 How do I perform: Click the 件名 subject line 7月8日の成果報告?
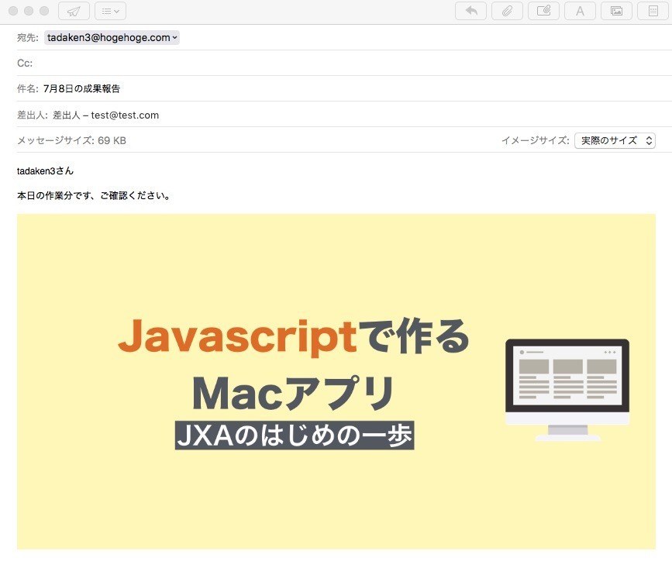[x=85, y=88]
